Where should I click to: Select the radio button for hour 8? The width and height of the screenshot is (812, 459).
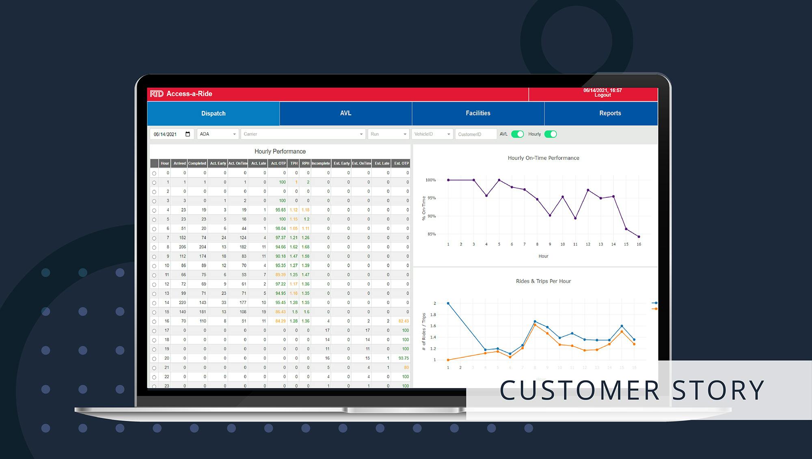(154, 247)
